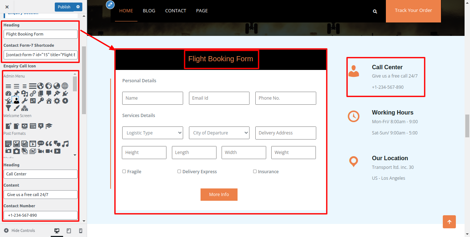Open the CONTACT menu item
This screenshot has width=470, height=237.
point(176,11)
